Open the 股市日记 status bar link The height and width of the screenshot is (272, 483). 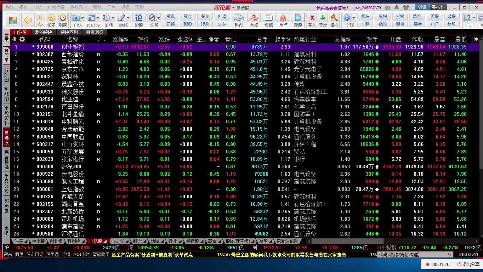(35, 254)
